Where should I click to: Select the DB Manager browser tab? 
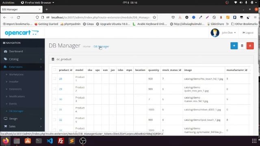coord(22,9)
